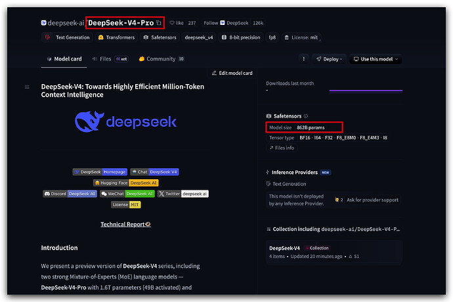453x302 pixels.
Task: Click the 8-bit precision tag icon
Action: click(224, 37)
